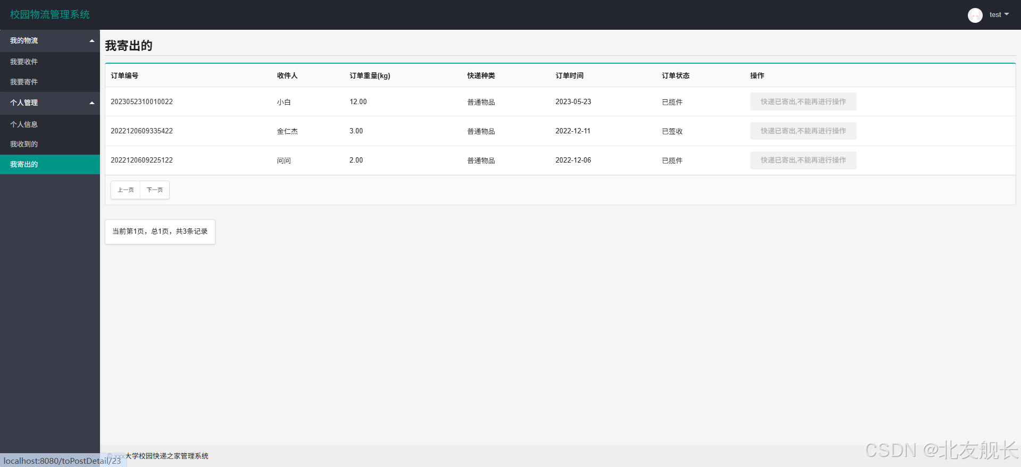Click recipient 问问

(x=284, y=160)
